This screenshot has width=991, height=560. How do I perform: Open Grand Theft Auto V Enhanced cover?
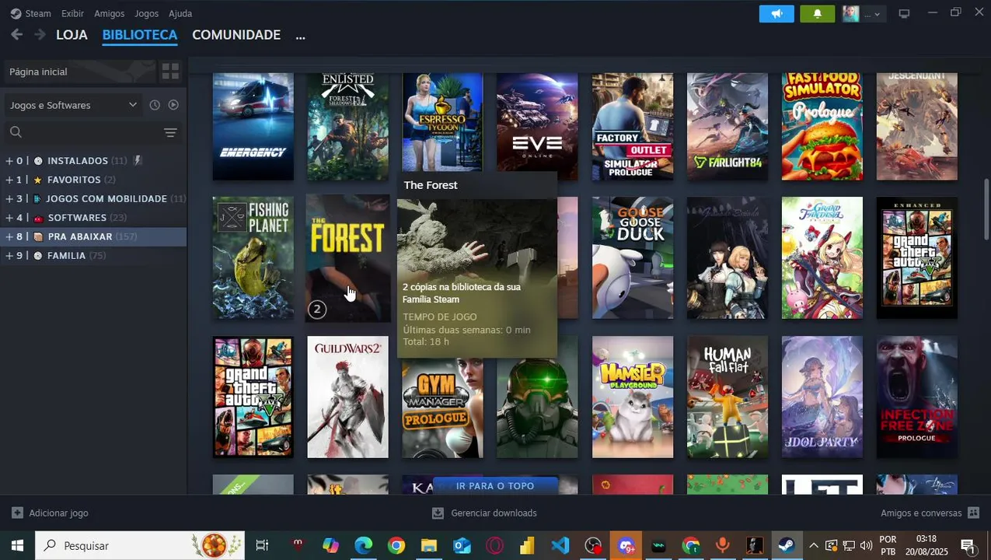click(917, 257)
